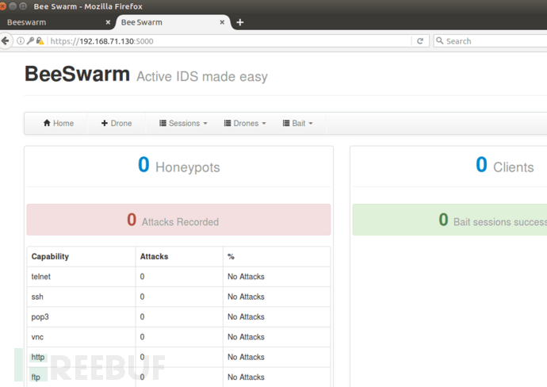Screen dimensions: 547x387
Task: Select the telnet capability cell
Action: 82,277
